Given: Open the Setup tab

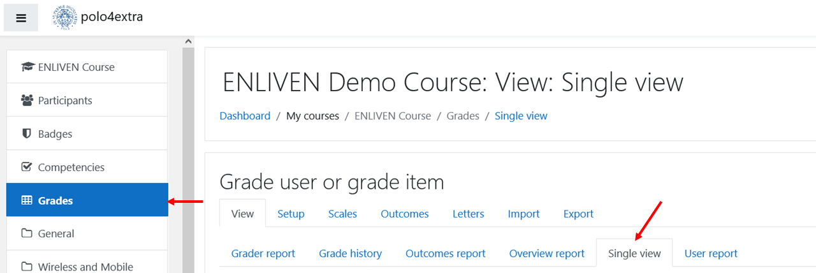Looking at the screenshot, I should click(291, 214).
